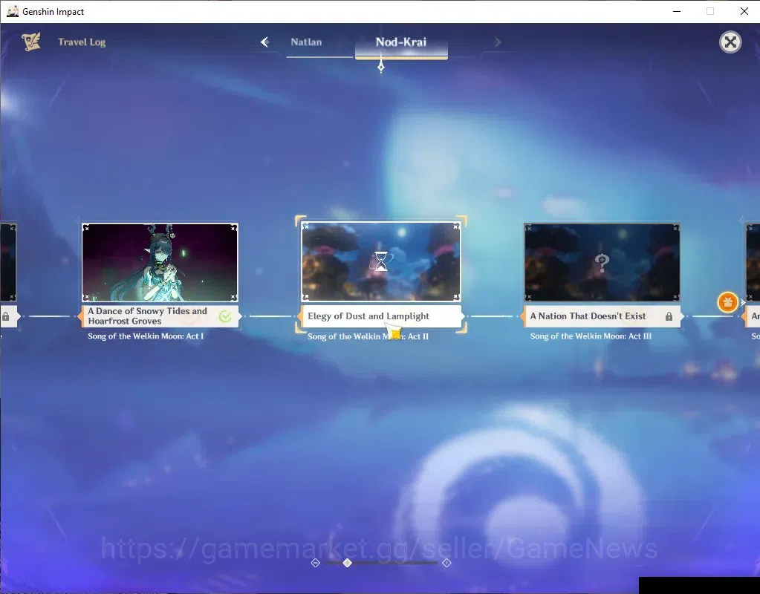This screenshot has width=760, height=594.
Task: Click the A Nation That Doesn't Exist title
Action: [588, 316]
